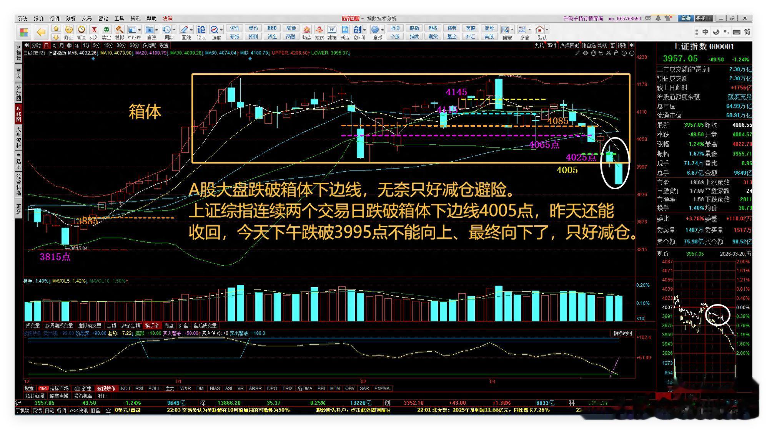This screenshot has height=430, width=767.
Task: Click the 测速 clock icon
Action: click(81, 30)
